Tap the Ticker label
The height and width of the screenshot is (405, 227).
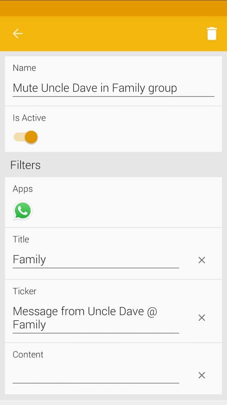coord(25,291)
